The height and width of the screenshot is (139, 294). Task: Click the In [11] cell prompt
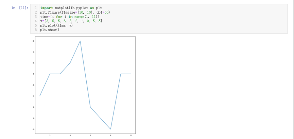click(x=20, y=8)
